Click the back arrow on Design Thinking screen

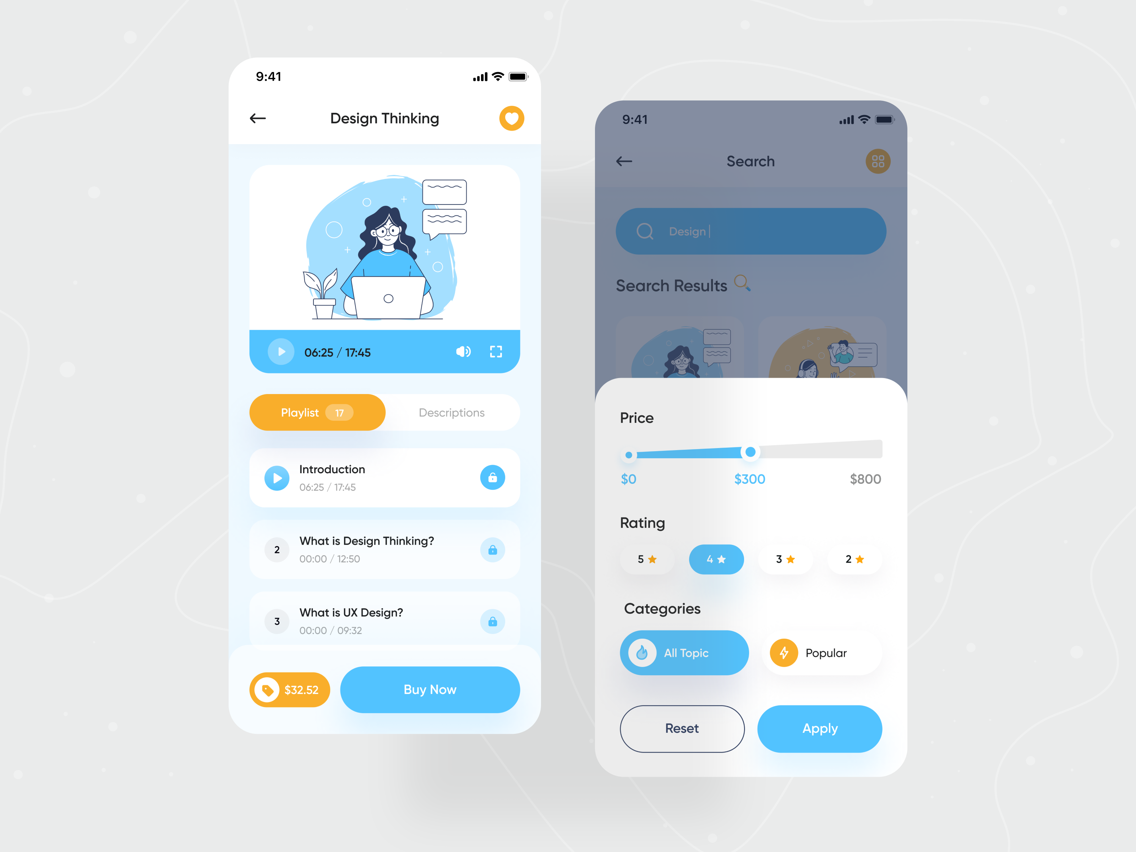click(x=258, y=117)
